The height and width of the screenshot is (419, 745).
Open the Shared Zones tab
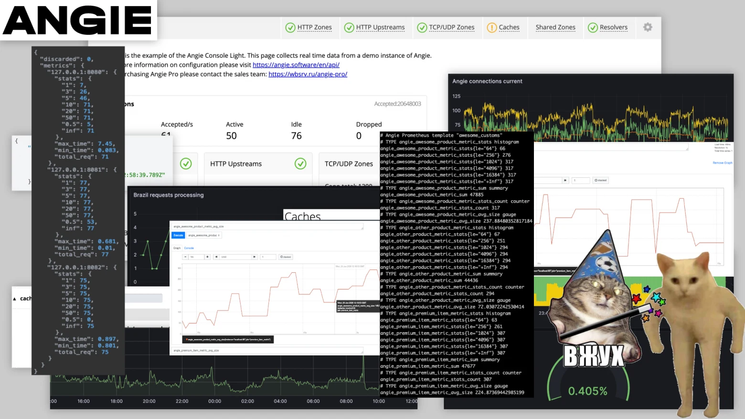555,27
